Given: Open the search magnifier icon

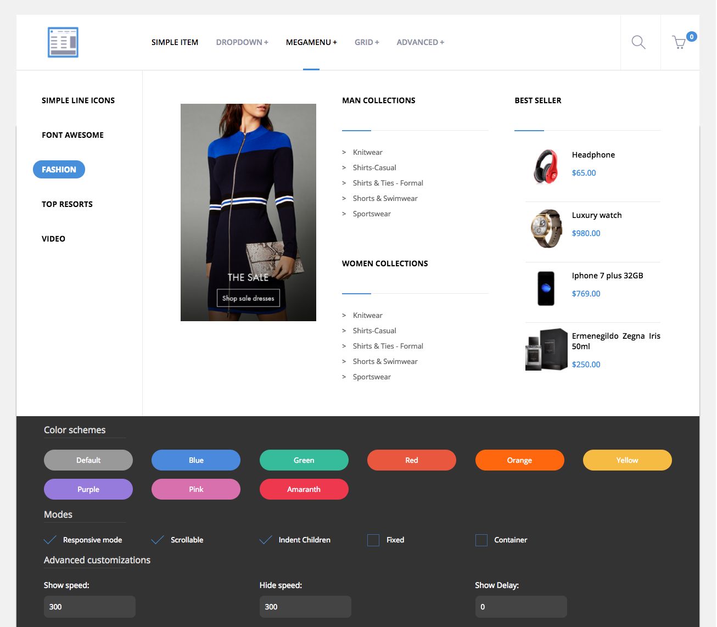Looking at the screenshot, I should pyautogui.click(x=638, y=42).
